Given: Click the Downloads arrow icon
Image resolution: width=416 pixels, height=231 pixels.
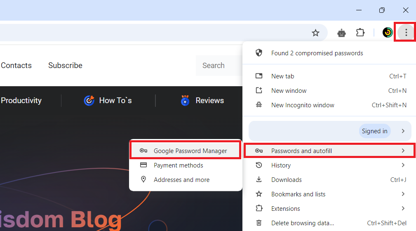Looking at the screenshot, I should point(259,179).
